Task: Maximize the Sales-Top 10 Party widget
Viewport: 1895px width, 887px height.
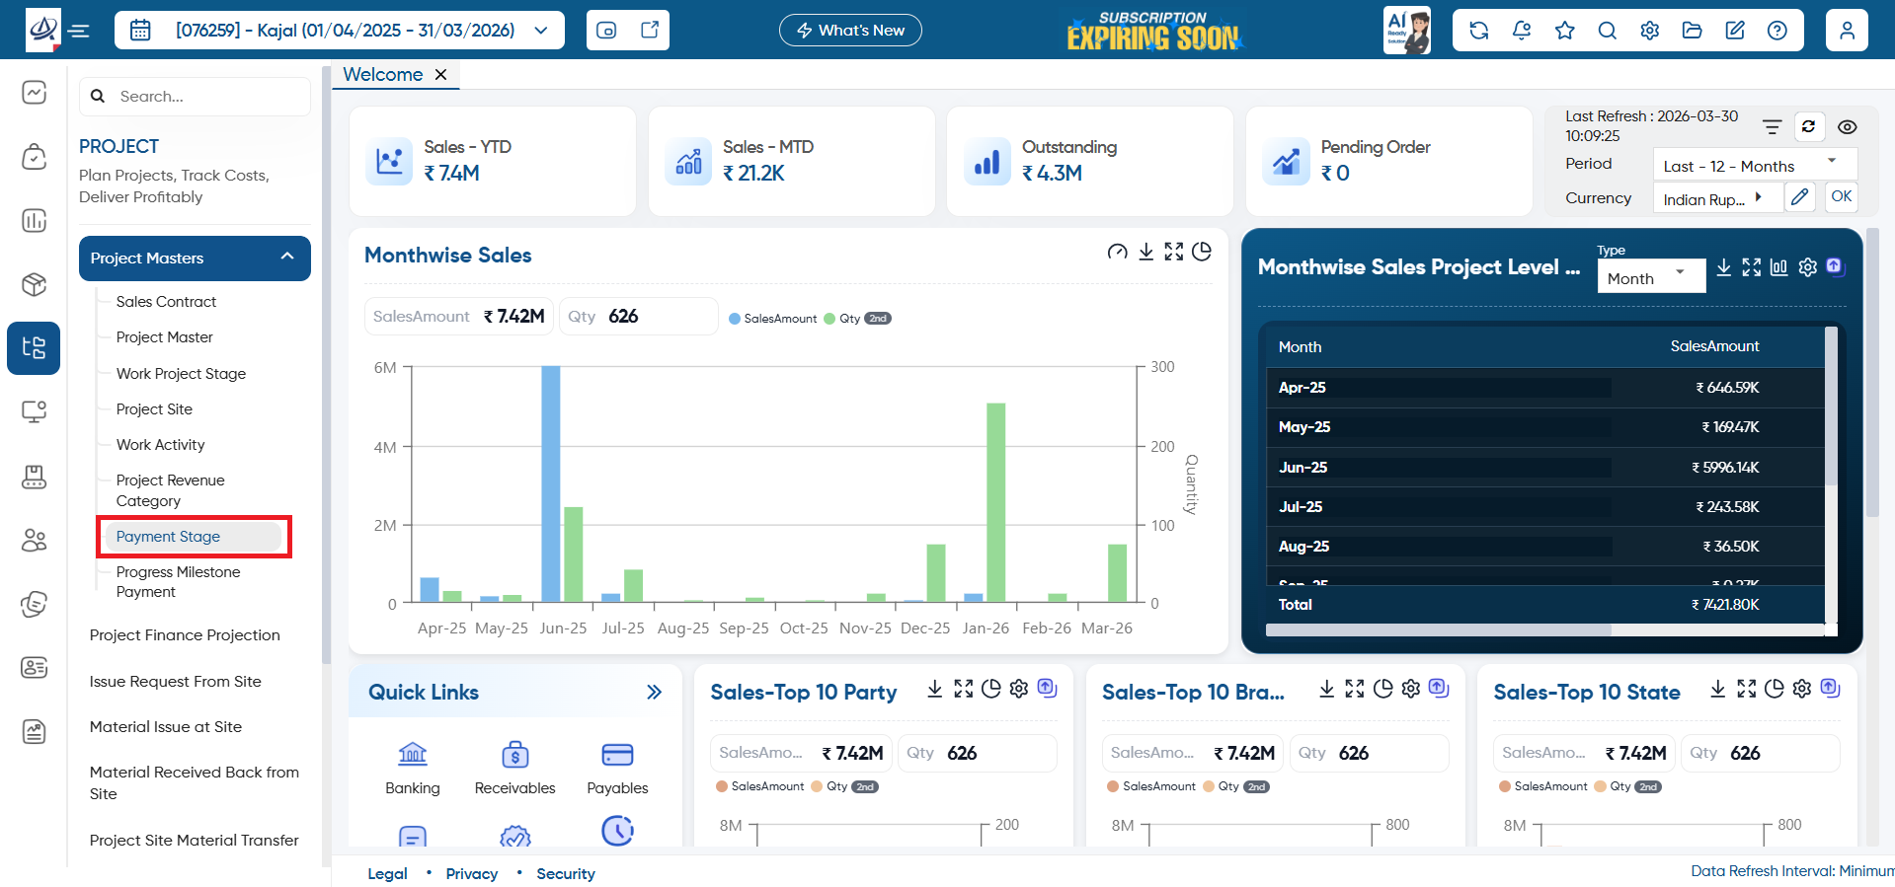Action: coord(964,689)
